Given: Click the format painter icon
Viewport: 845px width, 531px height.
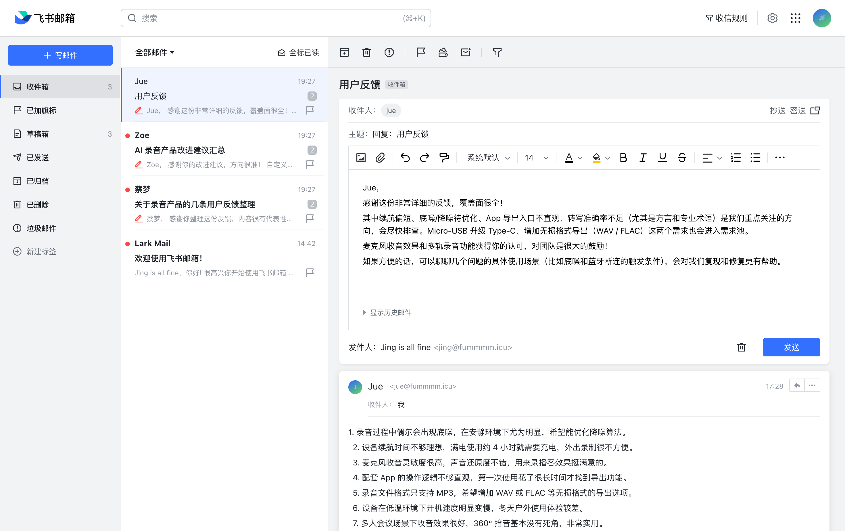Looking at the screenshot, I should pyautogui.click(x=444, y=158).
